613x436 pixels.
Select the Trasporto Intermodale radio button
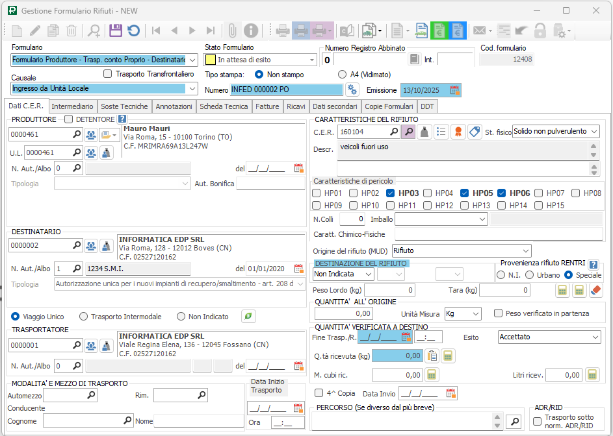(x=84, y=317)
